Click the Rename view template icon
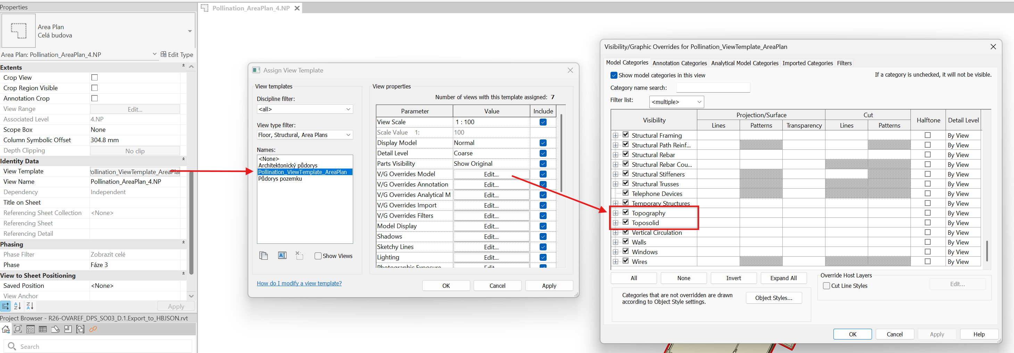Image resolution: width=1014 pixels, height=353 pixels. click(x=282, y=256)
